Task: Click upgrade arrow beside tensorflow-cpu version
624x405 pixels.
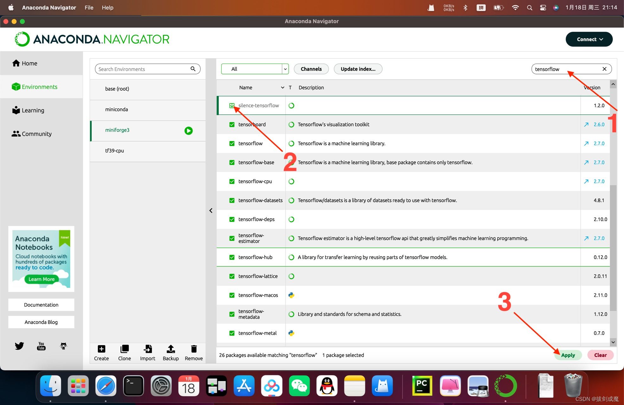Action: pos(586,181)
